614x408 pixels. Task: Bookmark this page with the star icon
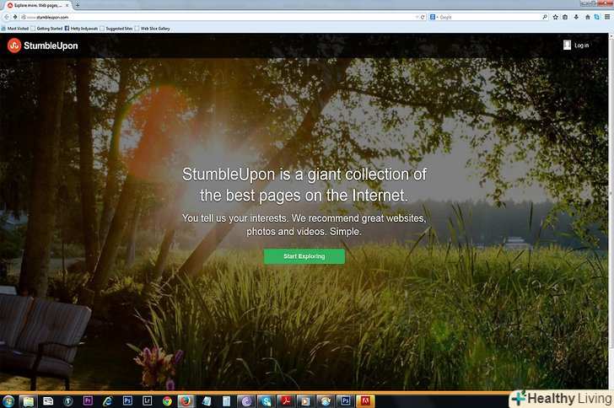pyautogui.click(x=555, y=17)
